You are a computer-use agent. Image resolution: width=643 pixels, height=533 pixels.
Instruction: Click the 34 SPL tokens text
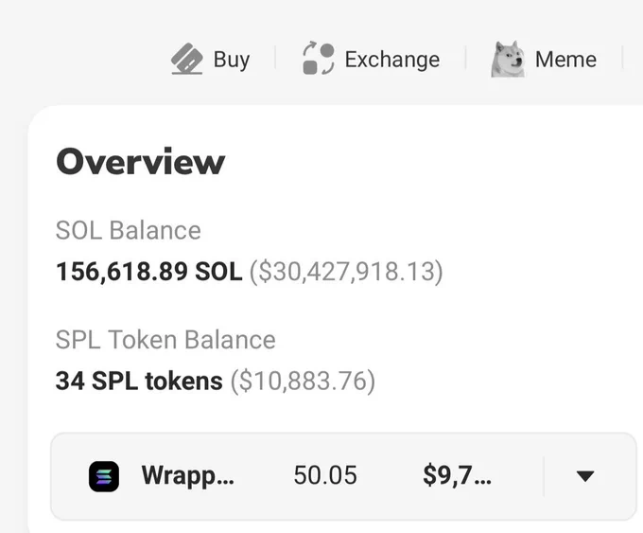[x=139, y=382]
